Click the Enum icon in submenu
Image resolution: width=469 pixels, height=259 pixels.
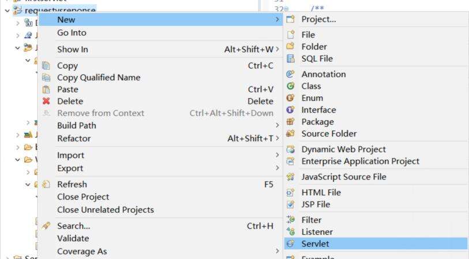click(x=290, y=98)
